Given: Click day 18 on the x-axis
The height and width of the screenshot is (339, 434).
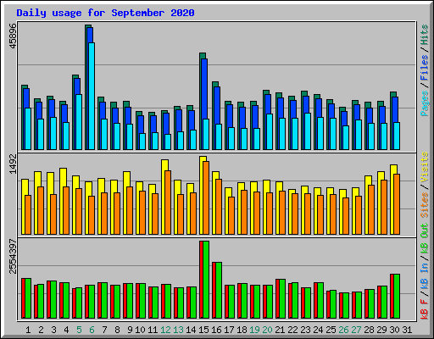Looking at the screenshot, I should coord(242,330).
